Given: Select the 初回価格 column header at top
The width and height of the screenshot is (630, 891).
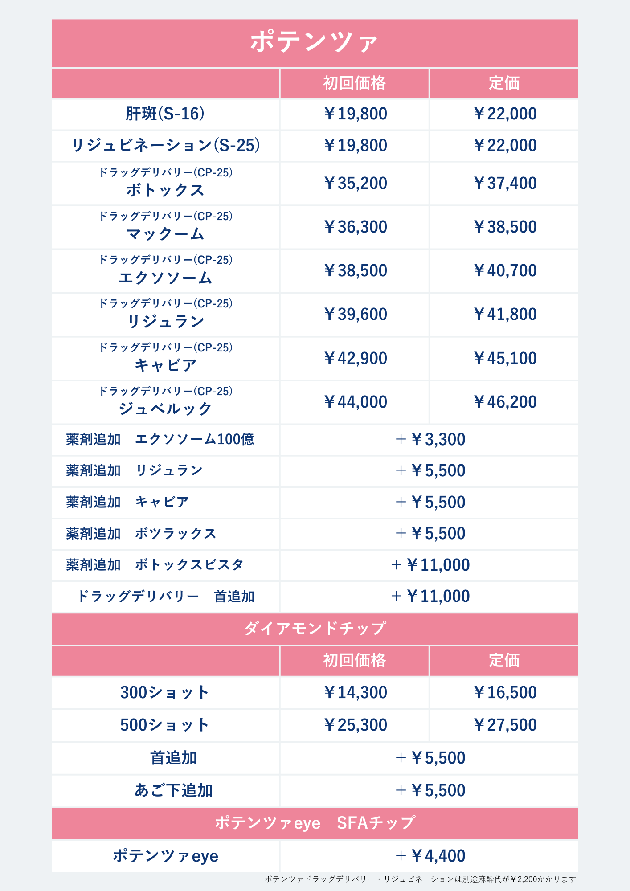Looking at the screenshot, I should pos(354,83).
